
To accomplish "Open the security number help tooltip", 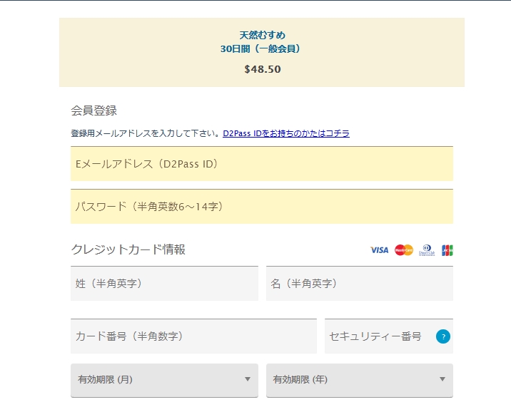I will coord(443,336).
